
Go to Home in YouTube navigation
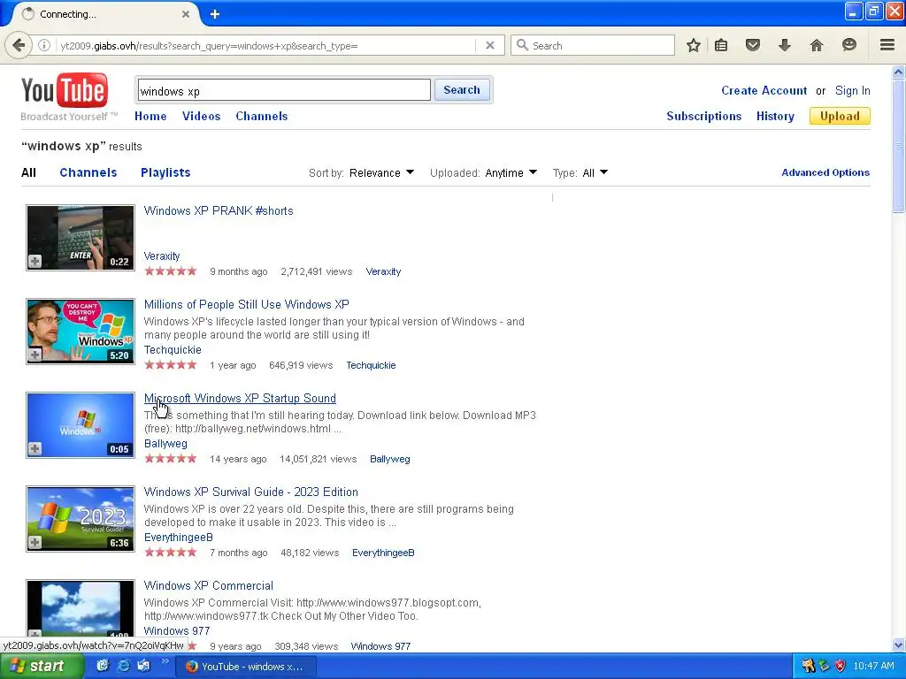pos(150,116)
